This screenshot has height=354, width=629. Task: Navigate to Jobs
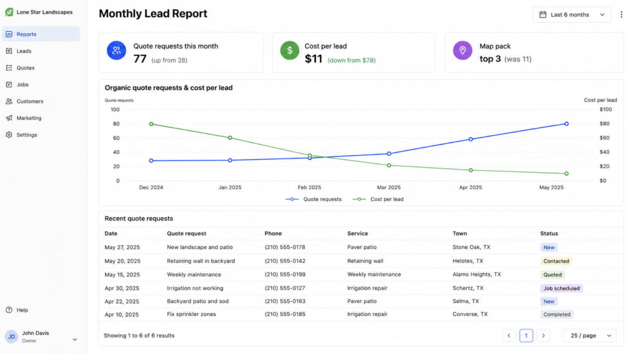[41, 85]
